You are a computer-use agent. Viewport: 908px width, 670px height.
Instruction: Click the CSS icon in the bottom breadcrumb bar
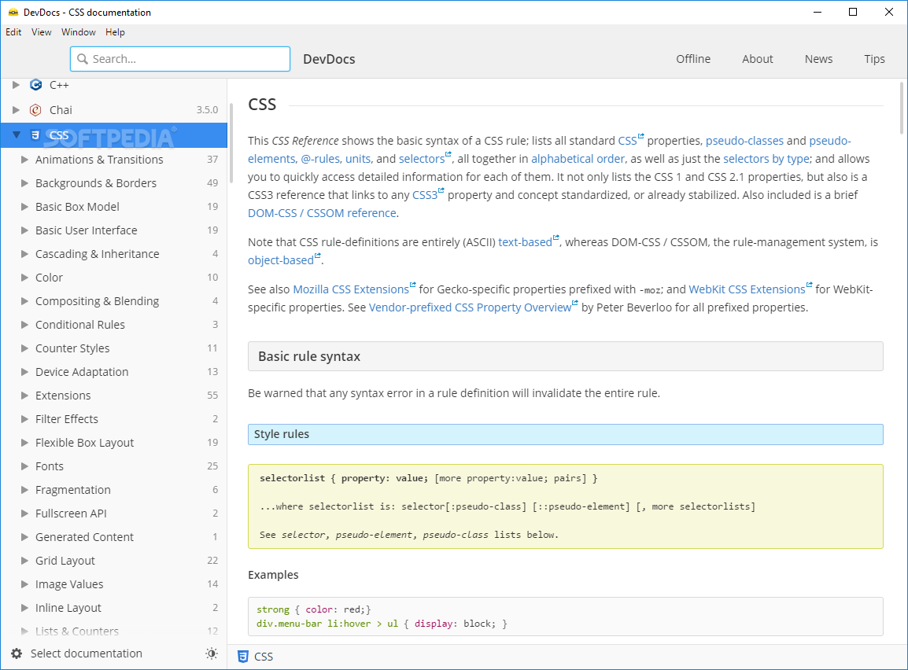point(243,657)
